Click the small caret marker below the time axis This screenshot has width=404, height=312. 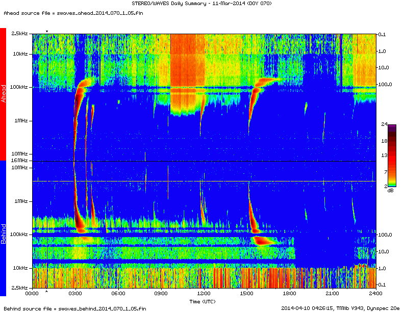point(46,292)
